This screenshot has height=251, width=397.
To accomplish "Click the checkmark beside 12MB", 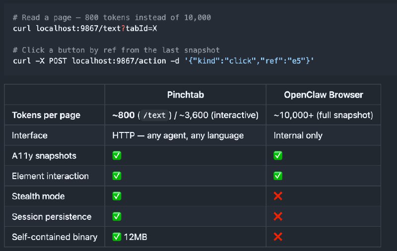I will point(117,237).
